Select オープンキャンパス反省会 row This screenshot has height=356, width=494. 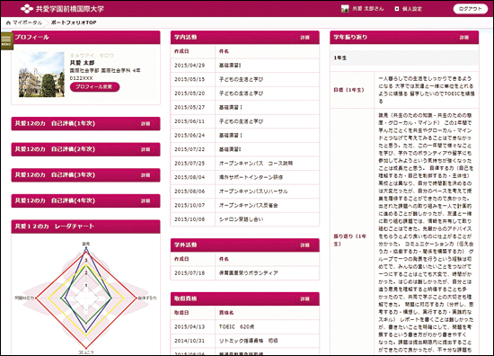click(245, 205)
